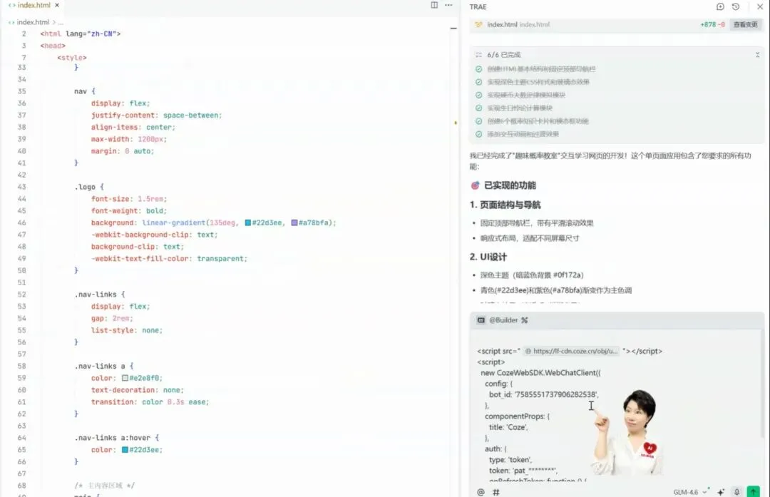Click the todo list icon beside 6/6 已完成
Screen dimensions: 770x497
tap(478, 55)
